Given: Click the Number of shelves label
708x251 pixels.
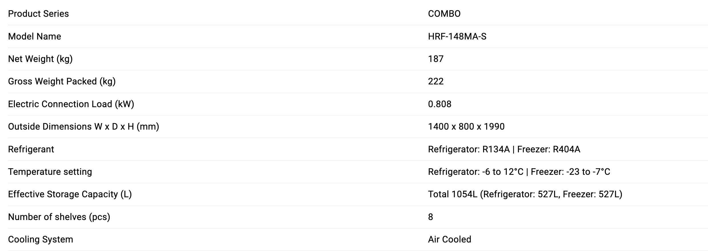Looking at the screenshot, I should click(x=59, y=217).
